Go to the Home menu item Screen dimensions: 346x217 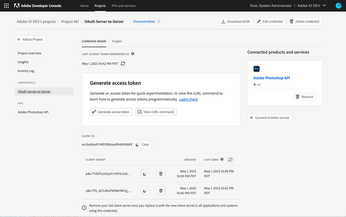(84, 6)
